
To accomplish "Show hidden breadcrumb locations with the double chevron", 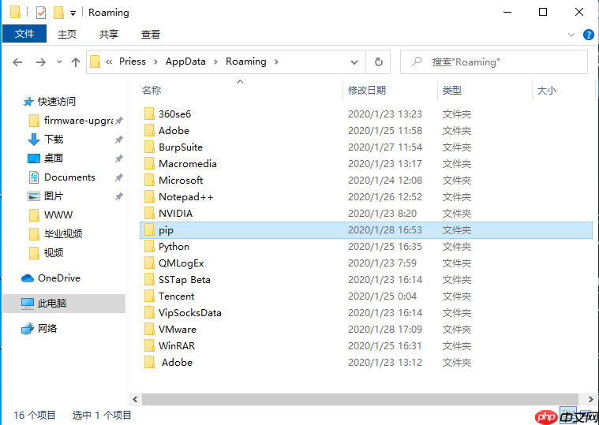I will coord(109,62).
